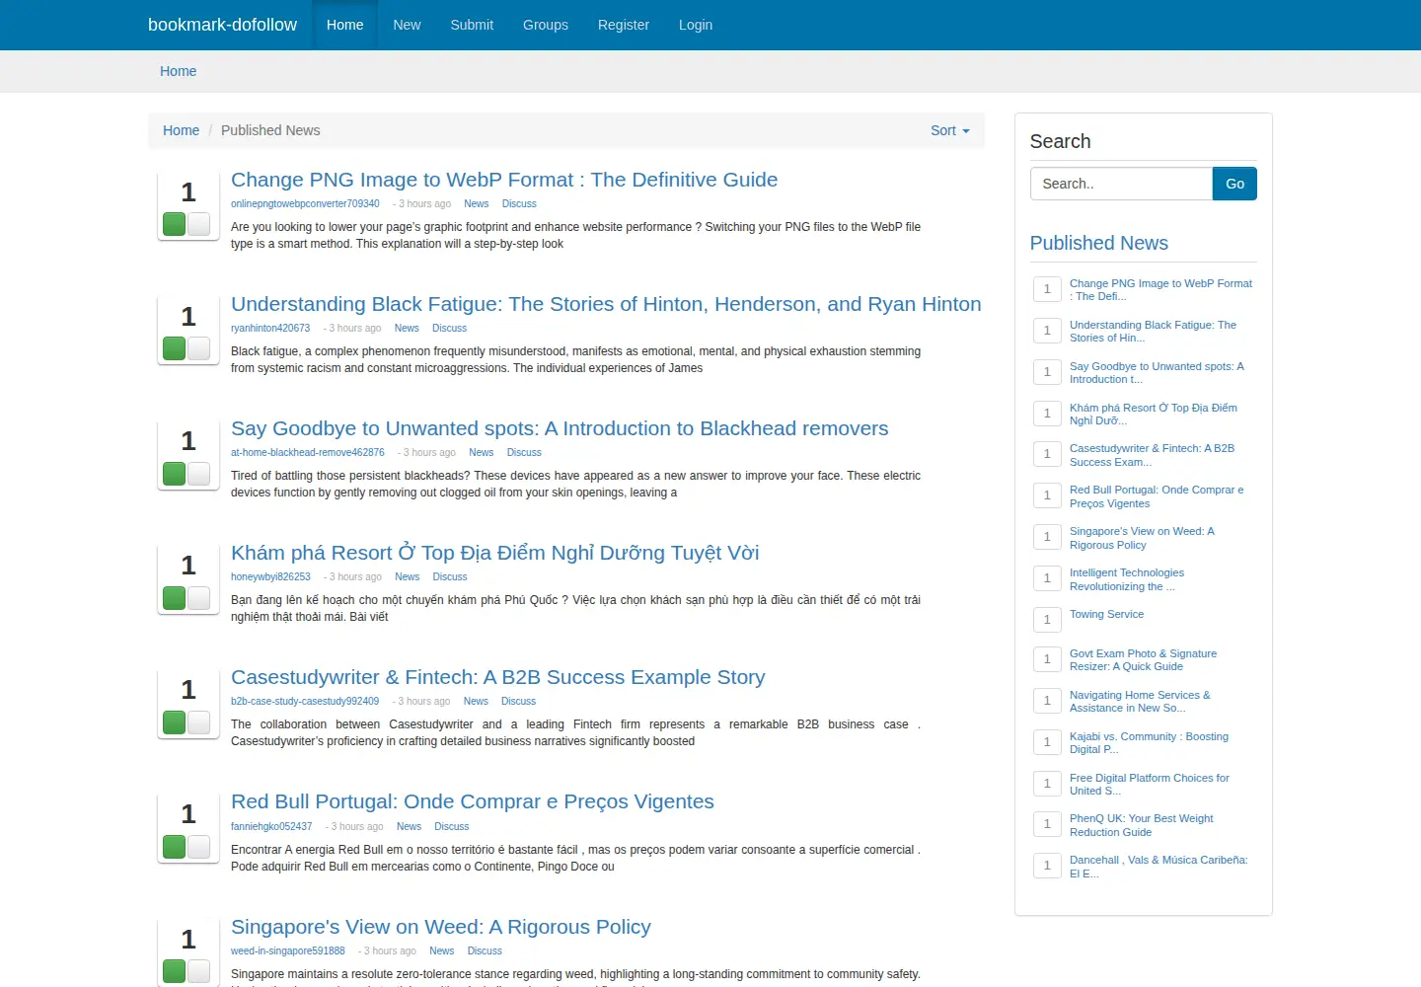Click Home link in the sub-header bar

[x=178, y=71]
